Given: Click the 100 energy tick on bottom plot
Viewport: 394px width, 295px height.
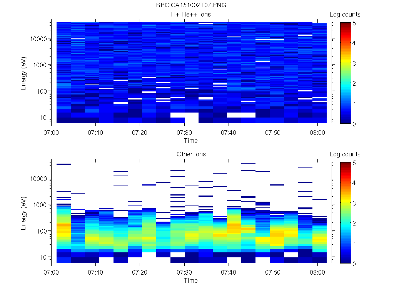Looking at the screenshot, I should point(42,231).
